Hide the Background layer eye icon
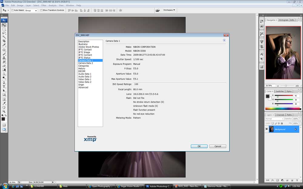The image size is (303, 189). pos(267,129)
